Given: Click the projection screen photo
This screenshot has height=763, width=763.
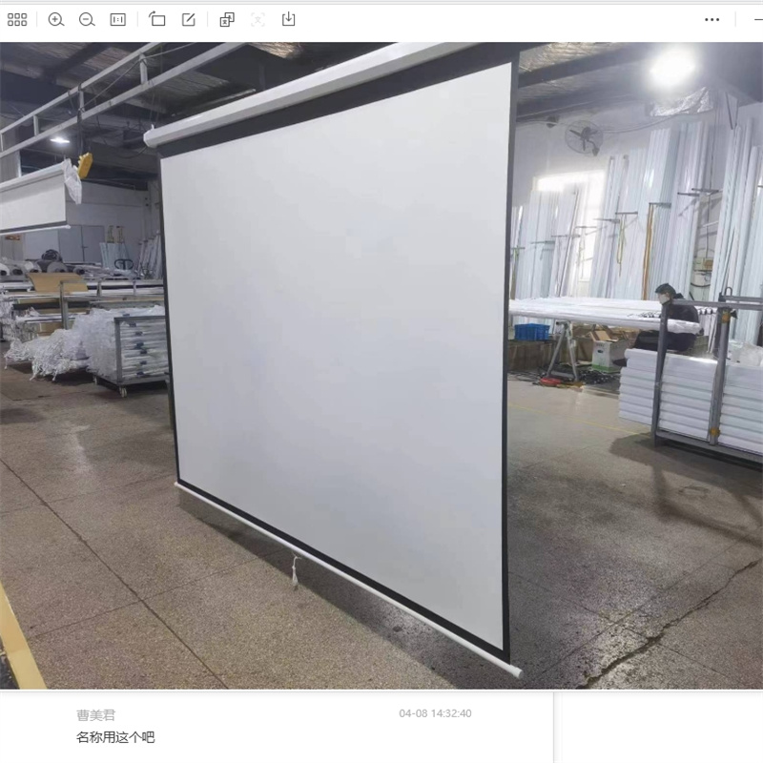Looking at the screenshot, I should click(x=381, y=365).
